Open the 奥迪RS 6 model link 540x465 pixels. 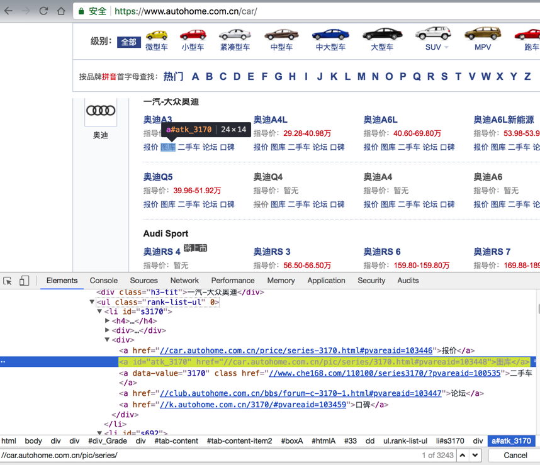[x=382, y=252]
